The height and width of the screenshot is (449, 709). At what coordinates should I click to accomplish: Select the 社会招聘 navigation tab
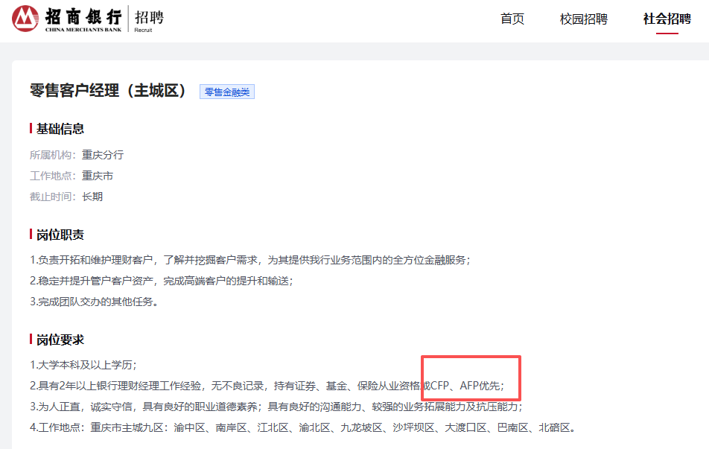point(667,19)
